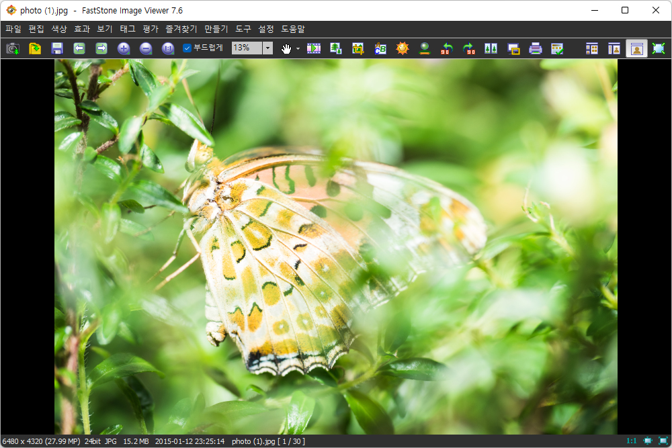Click the 1:1 indicator in status bar
The height and width of the screenshot is (448, 672).
[x=631, y=441]
